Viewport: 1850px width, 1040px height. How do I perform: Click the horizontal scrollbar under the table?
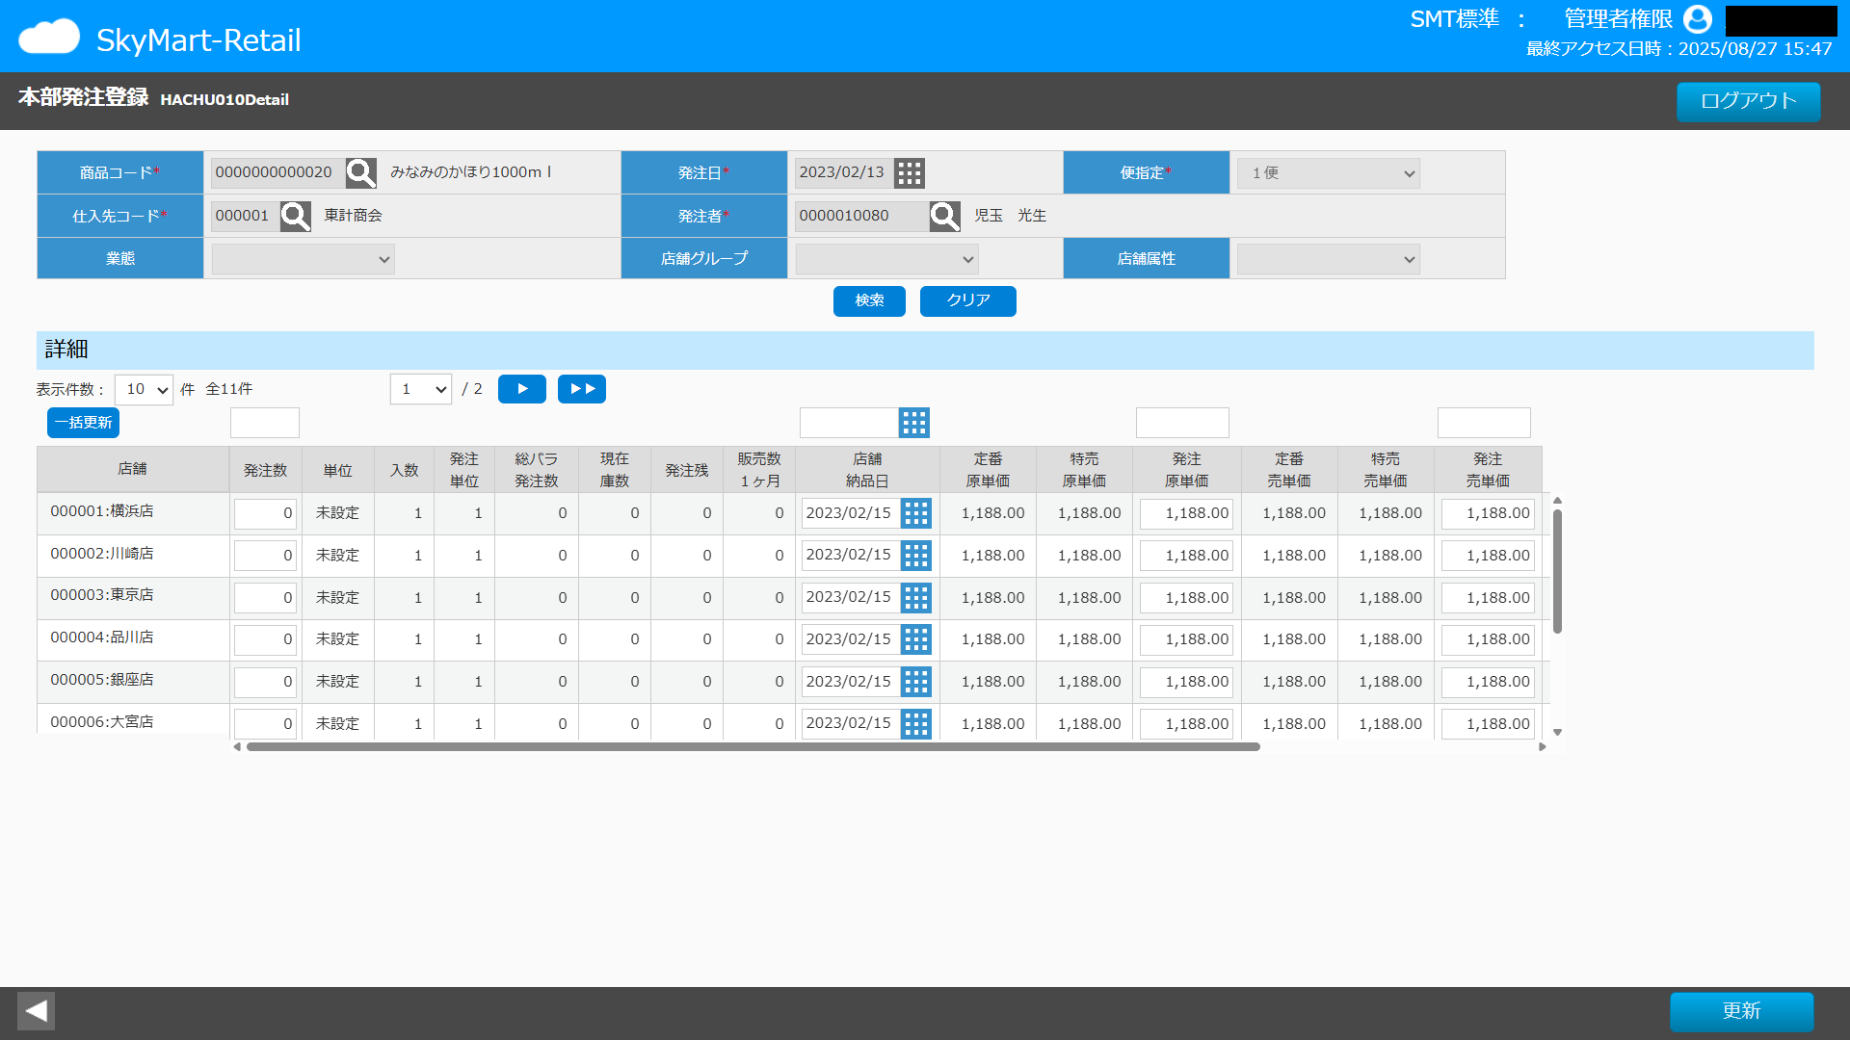752,747
